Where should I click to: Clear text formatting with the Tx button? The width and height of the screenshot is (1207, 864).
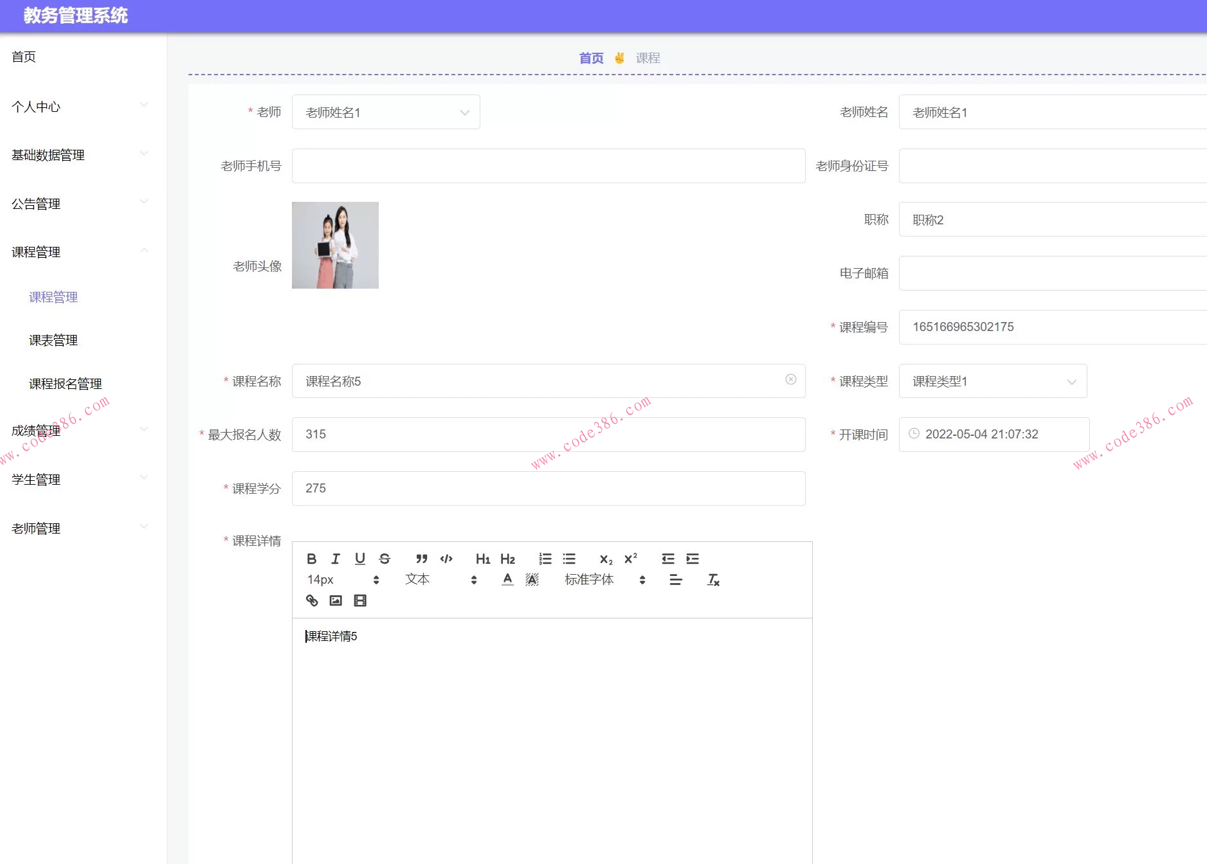(713, 579)
